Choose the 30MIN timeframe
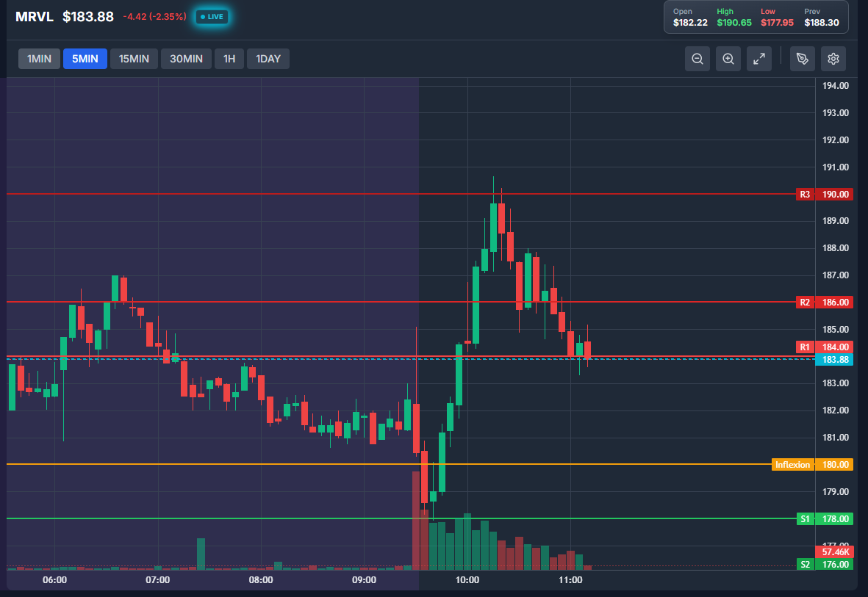Screen dimensions: 868x597 click(x=186, y=59)
